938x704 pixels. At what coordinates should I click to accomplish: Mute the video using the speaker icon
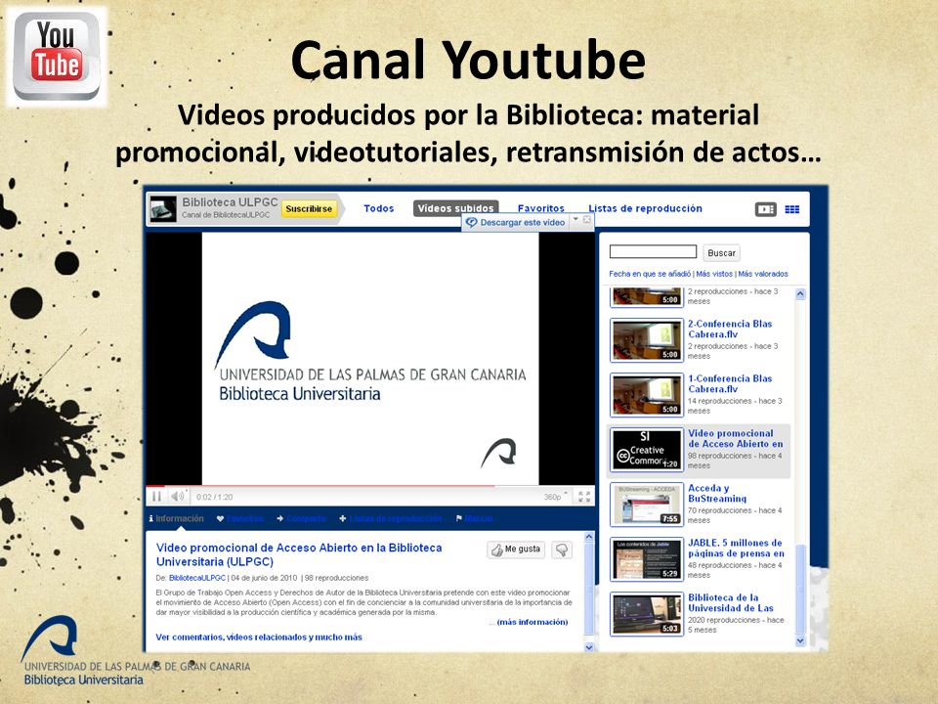point(178,497)
